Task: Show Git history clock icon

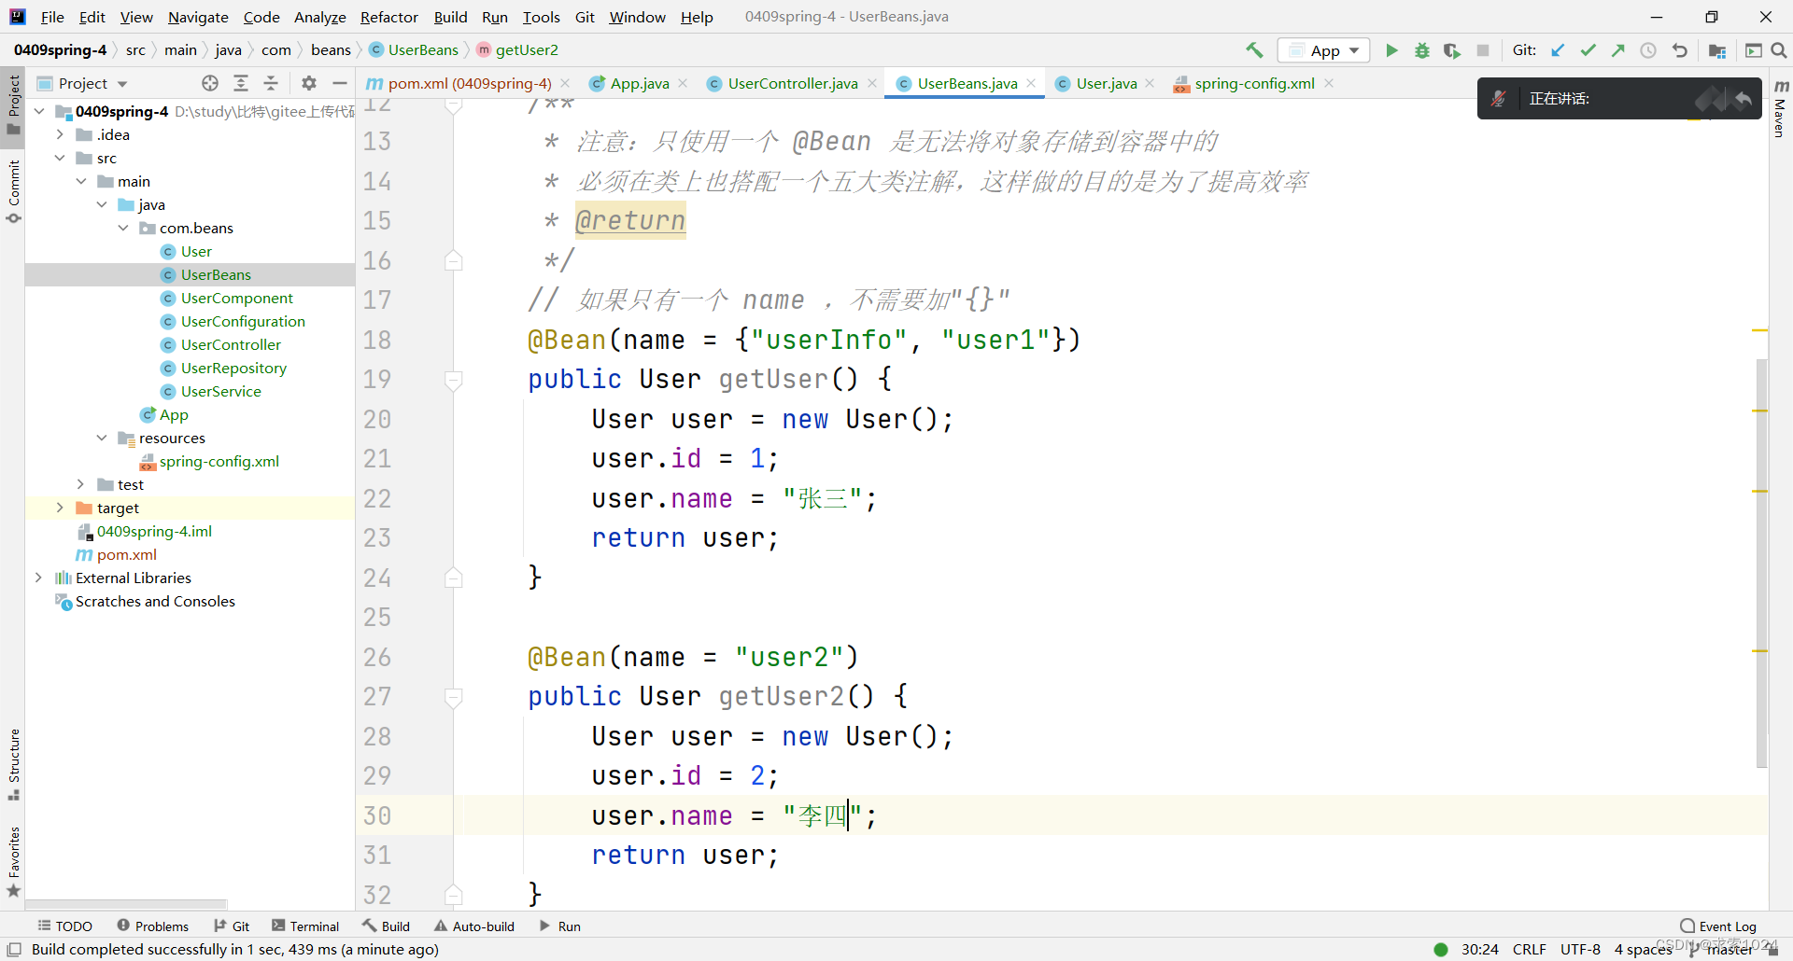Action: (x=1648, y=50)
